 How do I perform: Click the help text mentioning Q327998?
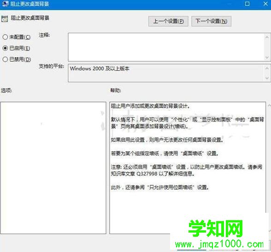click(x=153, y=174)
